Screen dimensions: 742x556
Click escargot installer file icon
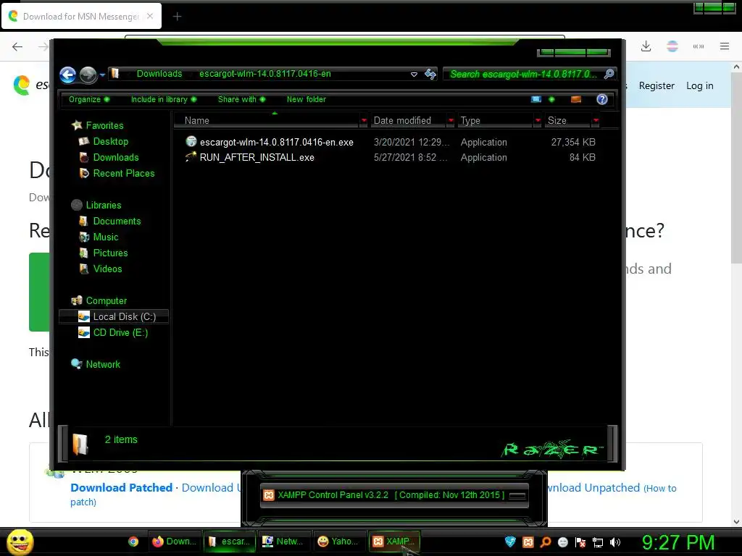[191, 141]
